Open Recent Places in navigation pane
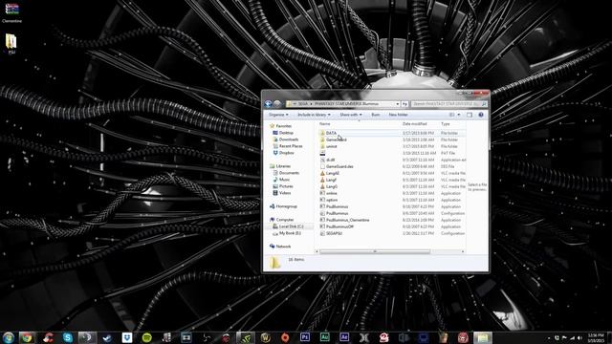Image resolution: width=612 pixels, height=344 pixels. coord(291,146)
